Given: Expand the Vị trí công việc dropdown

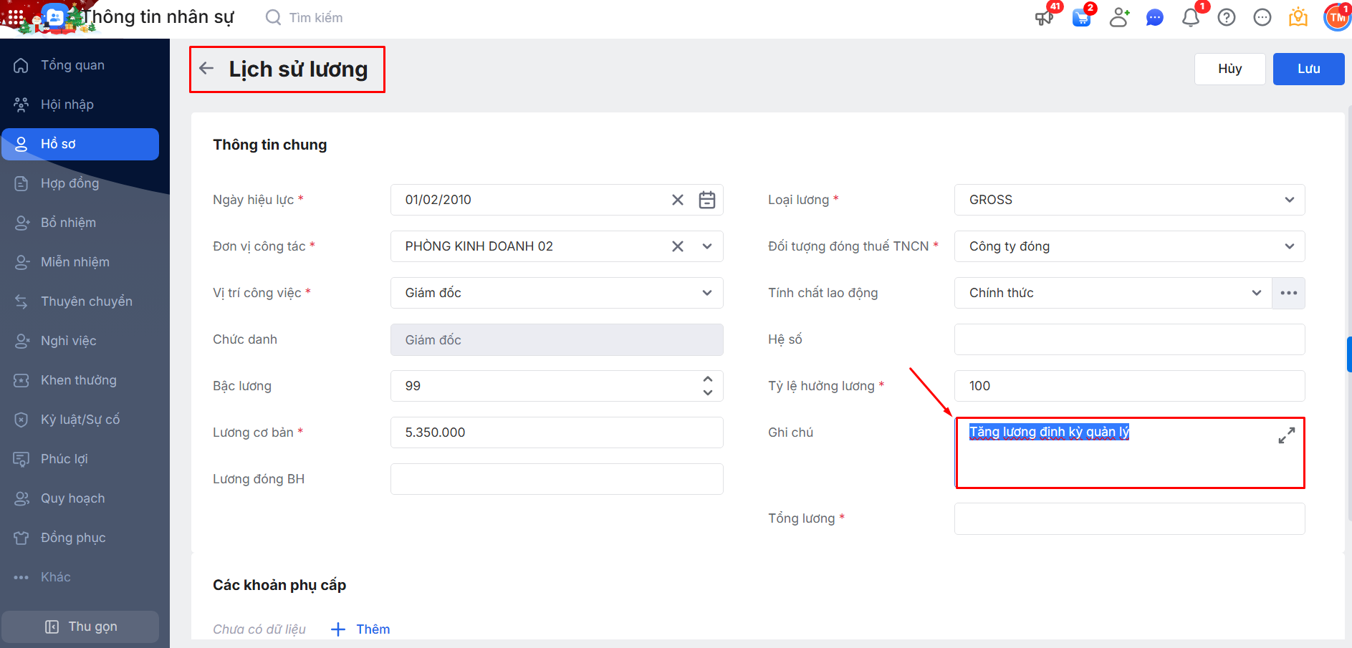Looking at the screenshot, I should coord(706,293).
